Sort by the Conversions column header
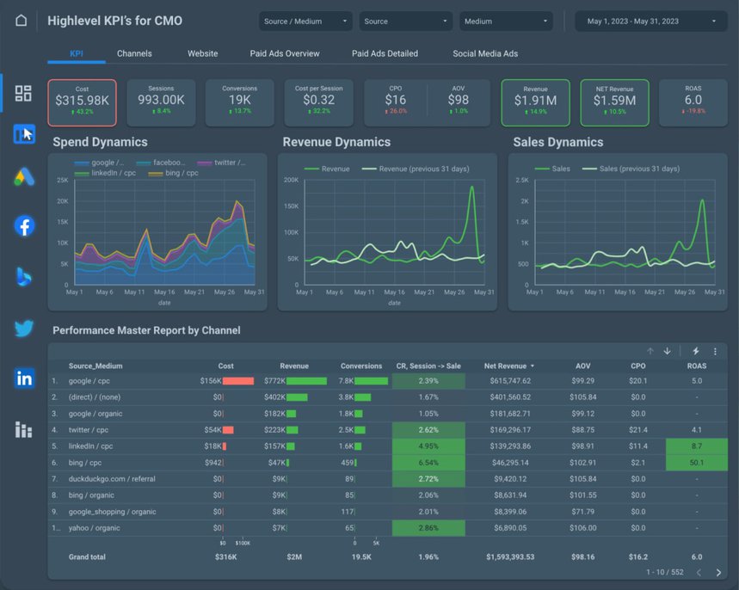 [x=361, y=366]
